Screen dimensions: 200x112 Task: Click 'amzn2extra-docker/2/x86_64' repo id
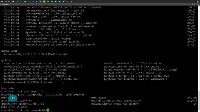[22, 104]
